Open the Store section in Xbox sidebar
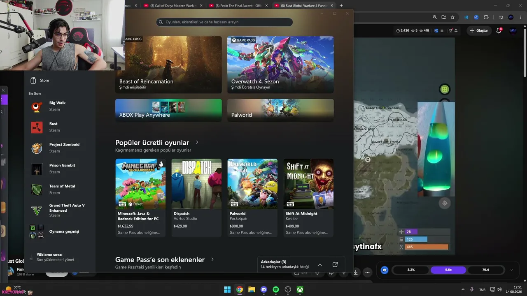The width and height of the screenshot is (527, 296). (x=40, y=81)
